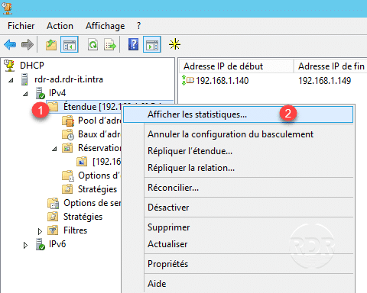The width and height of the screenshot is (367, 293).
Task: Open the Affichage menu
Action: [106, 26]
